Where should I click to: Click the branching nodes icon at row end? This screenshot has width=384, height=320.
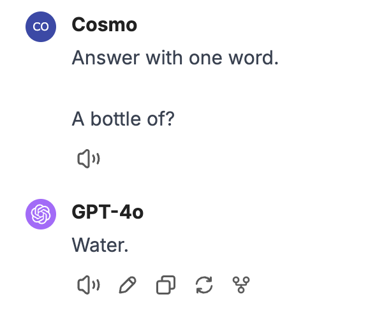click(x=240, y=285)
